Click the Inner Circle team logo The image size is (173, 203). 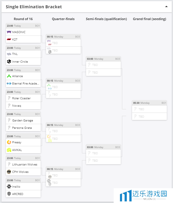click(9, 61)
